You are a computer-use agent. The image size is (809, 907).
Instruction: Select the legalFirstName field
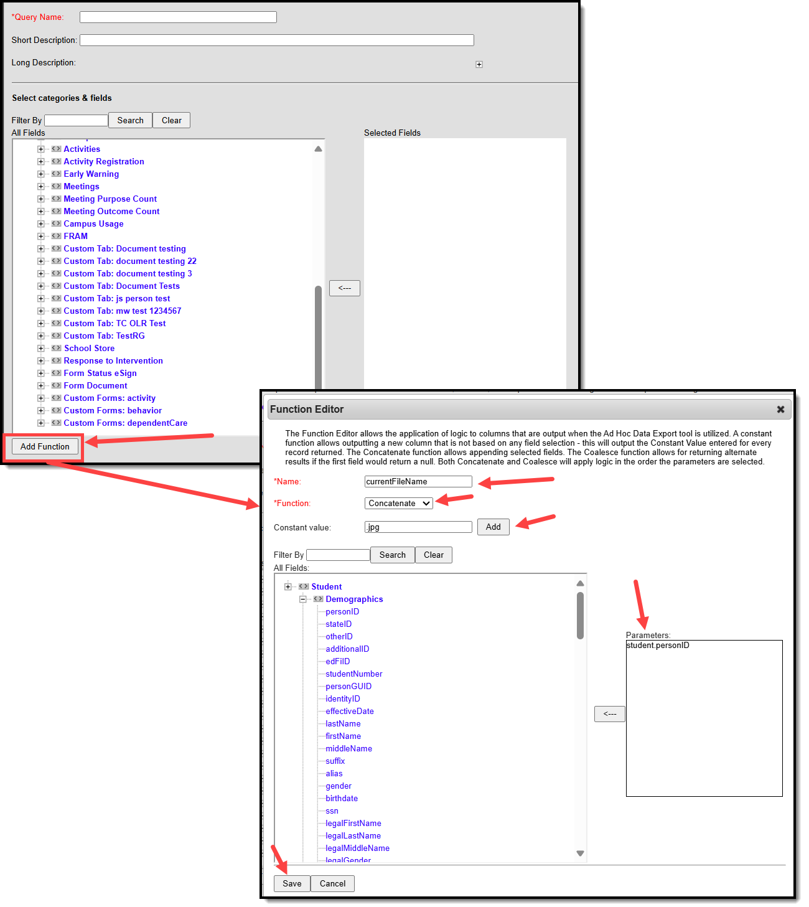pyautogui.click(x=353, y=823)
